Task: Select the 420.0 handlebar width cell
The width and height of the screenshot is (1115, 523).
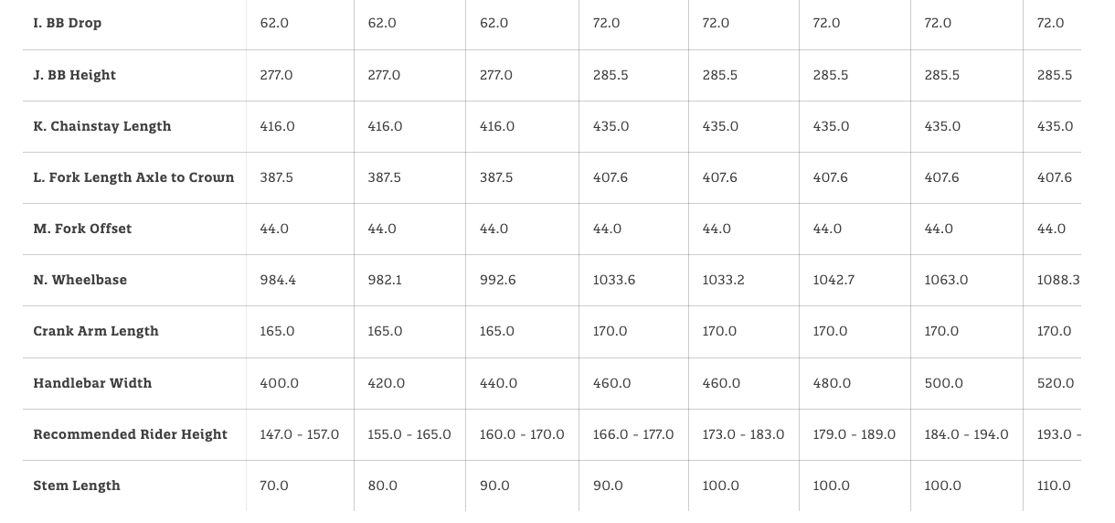Action: pos(387,383)
